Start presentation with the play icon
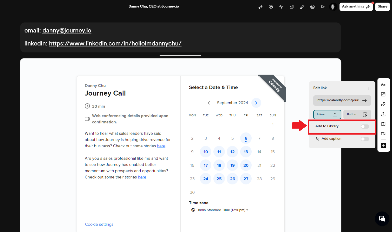 click(x=323, y=7)
